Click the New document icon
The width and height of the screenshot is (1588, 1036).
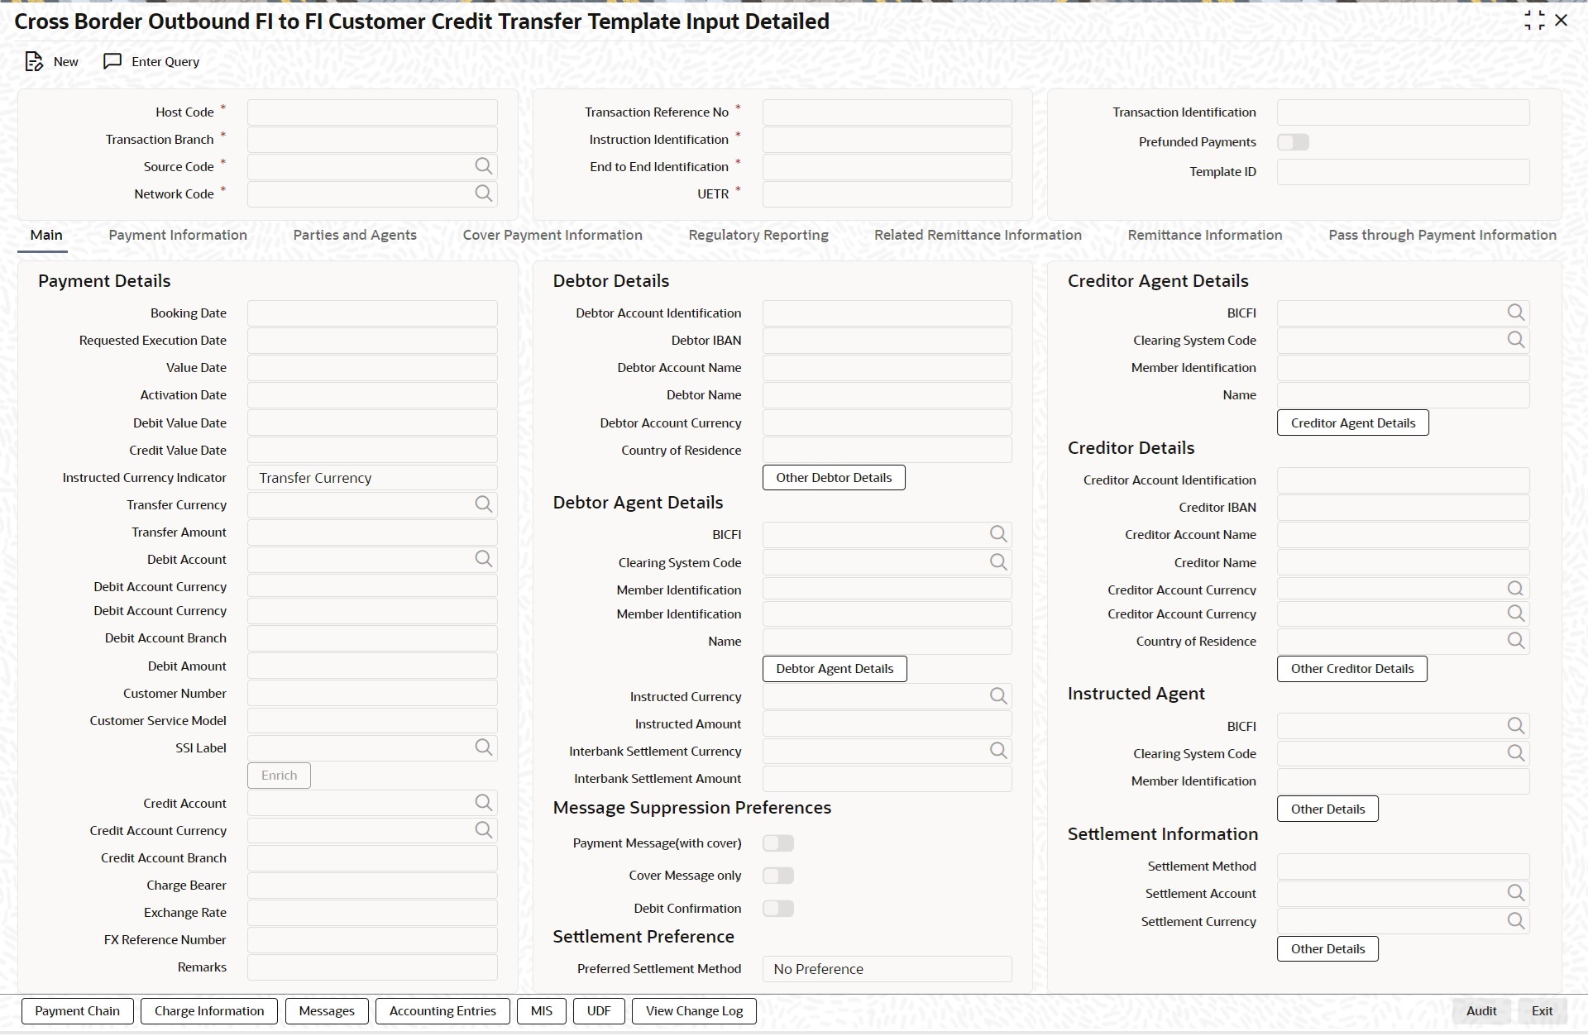[34, 62]
